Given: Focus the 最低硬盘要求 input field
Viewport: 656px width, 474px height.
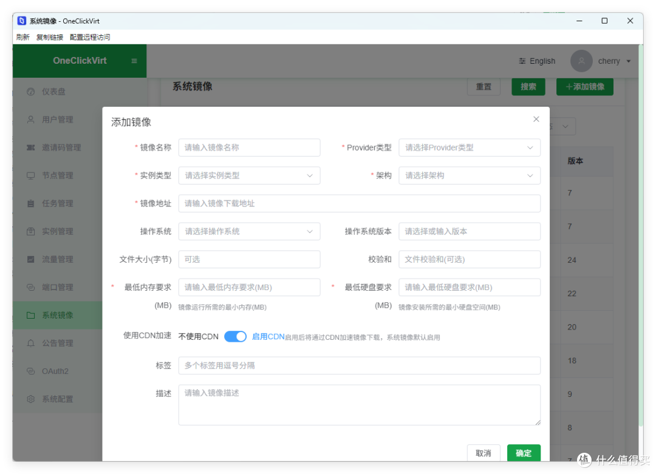Looking at the screenshot, I should [x=470, y=287].
